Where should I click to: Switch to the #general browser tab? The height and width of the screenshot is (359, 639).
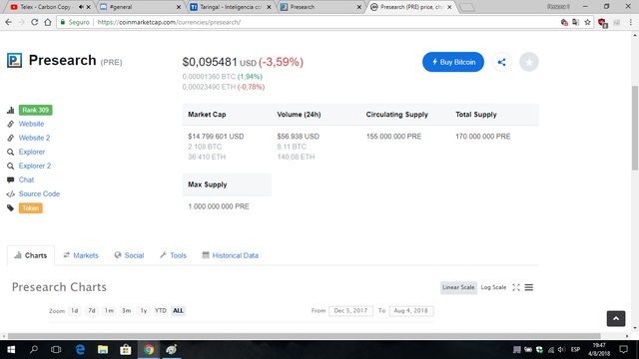[x=139, y=7]
